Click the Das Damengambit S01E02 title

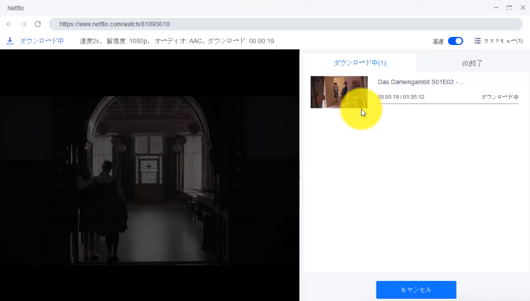tap(421, 82)
